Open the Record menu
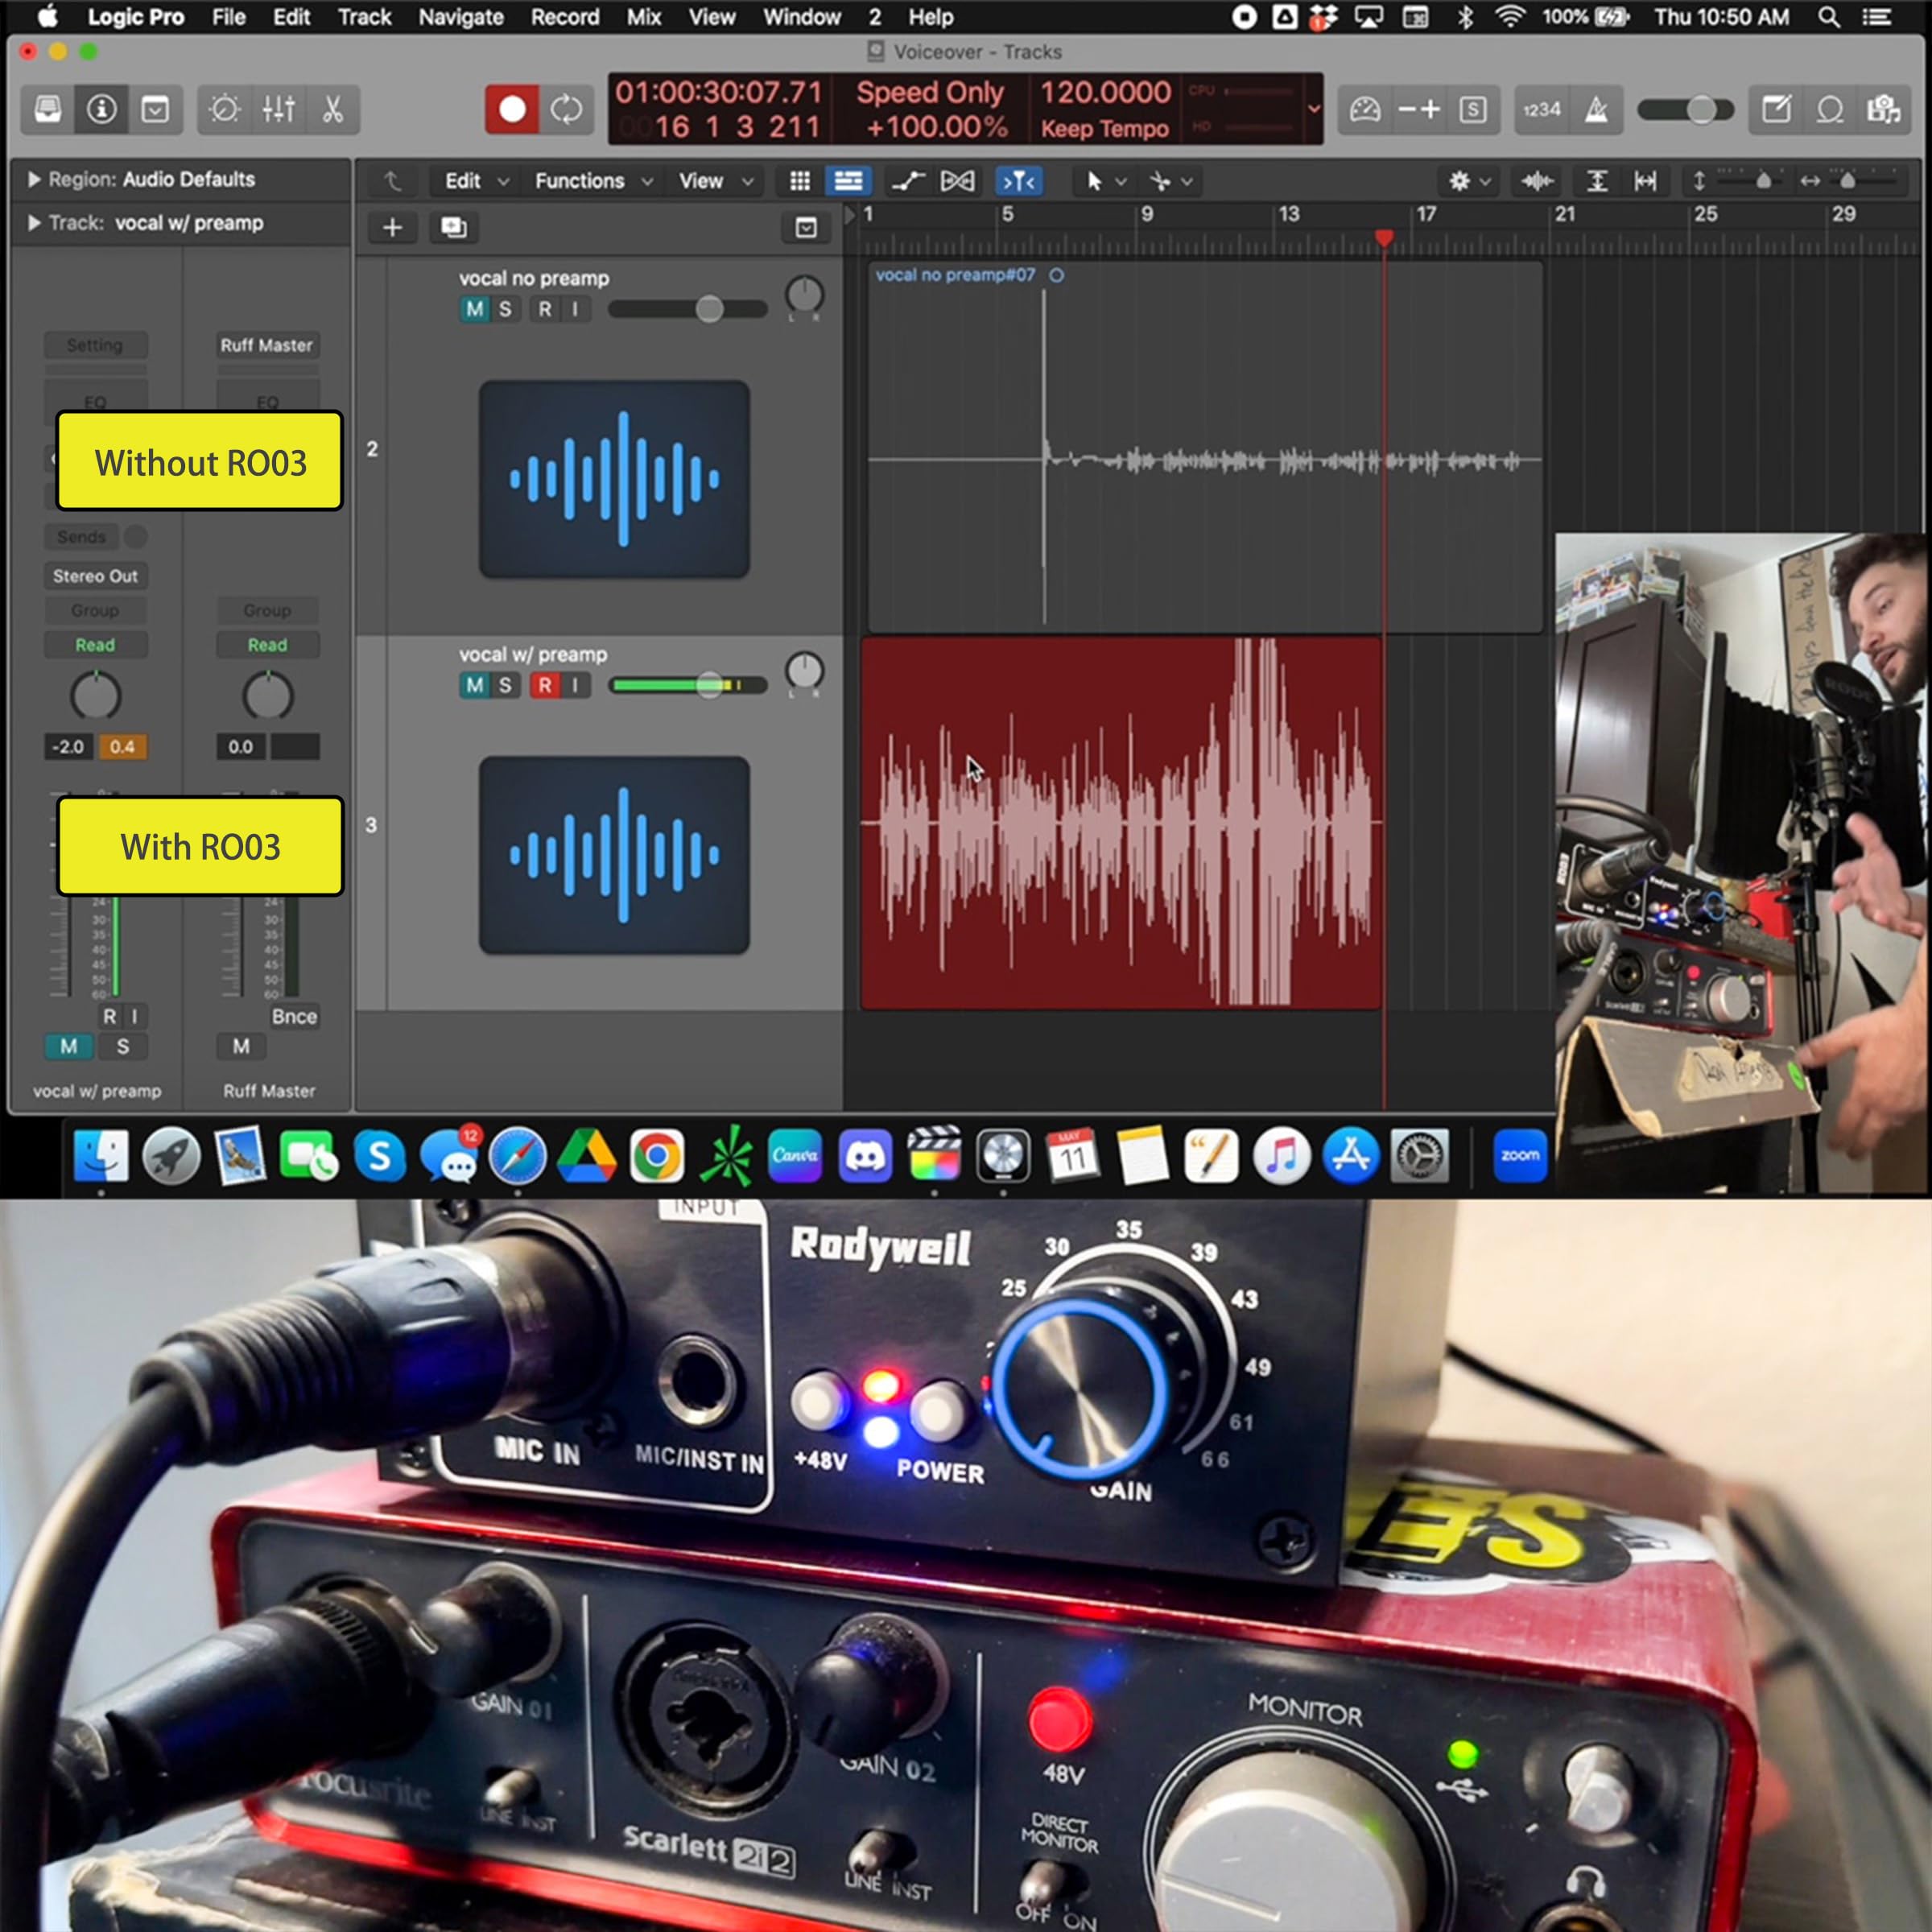This screenshot has width=1932, height=1932. [565, 17]
